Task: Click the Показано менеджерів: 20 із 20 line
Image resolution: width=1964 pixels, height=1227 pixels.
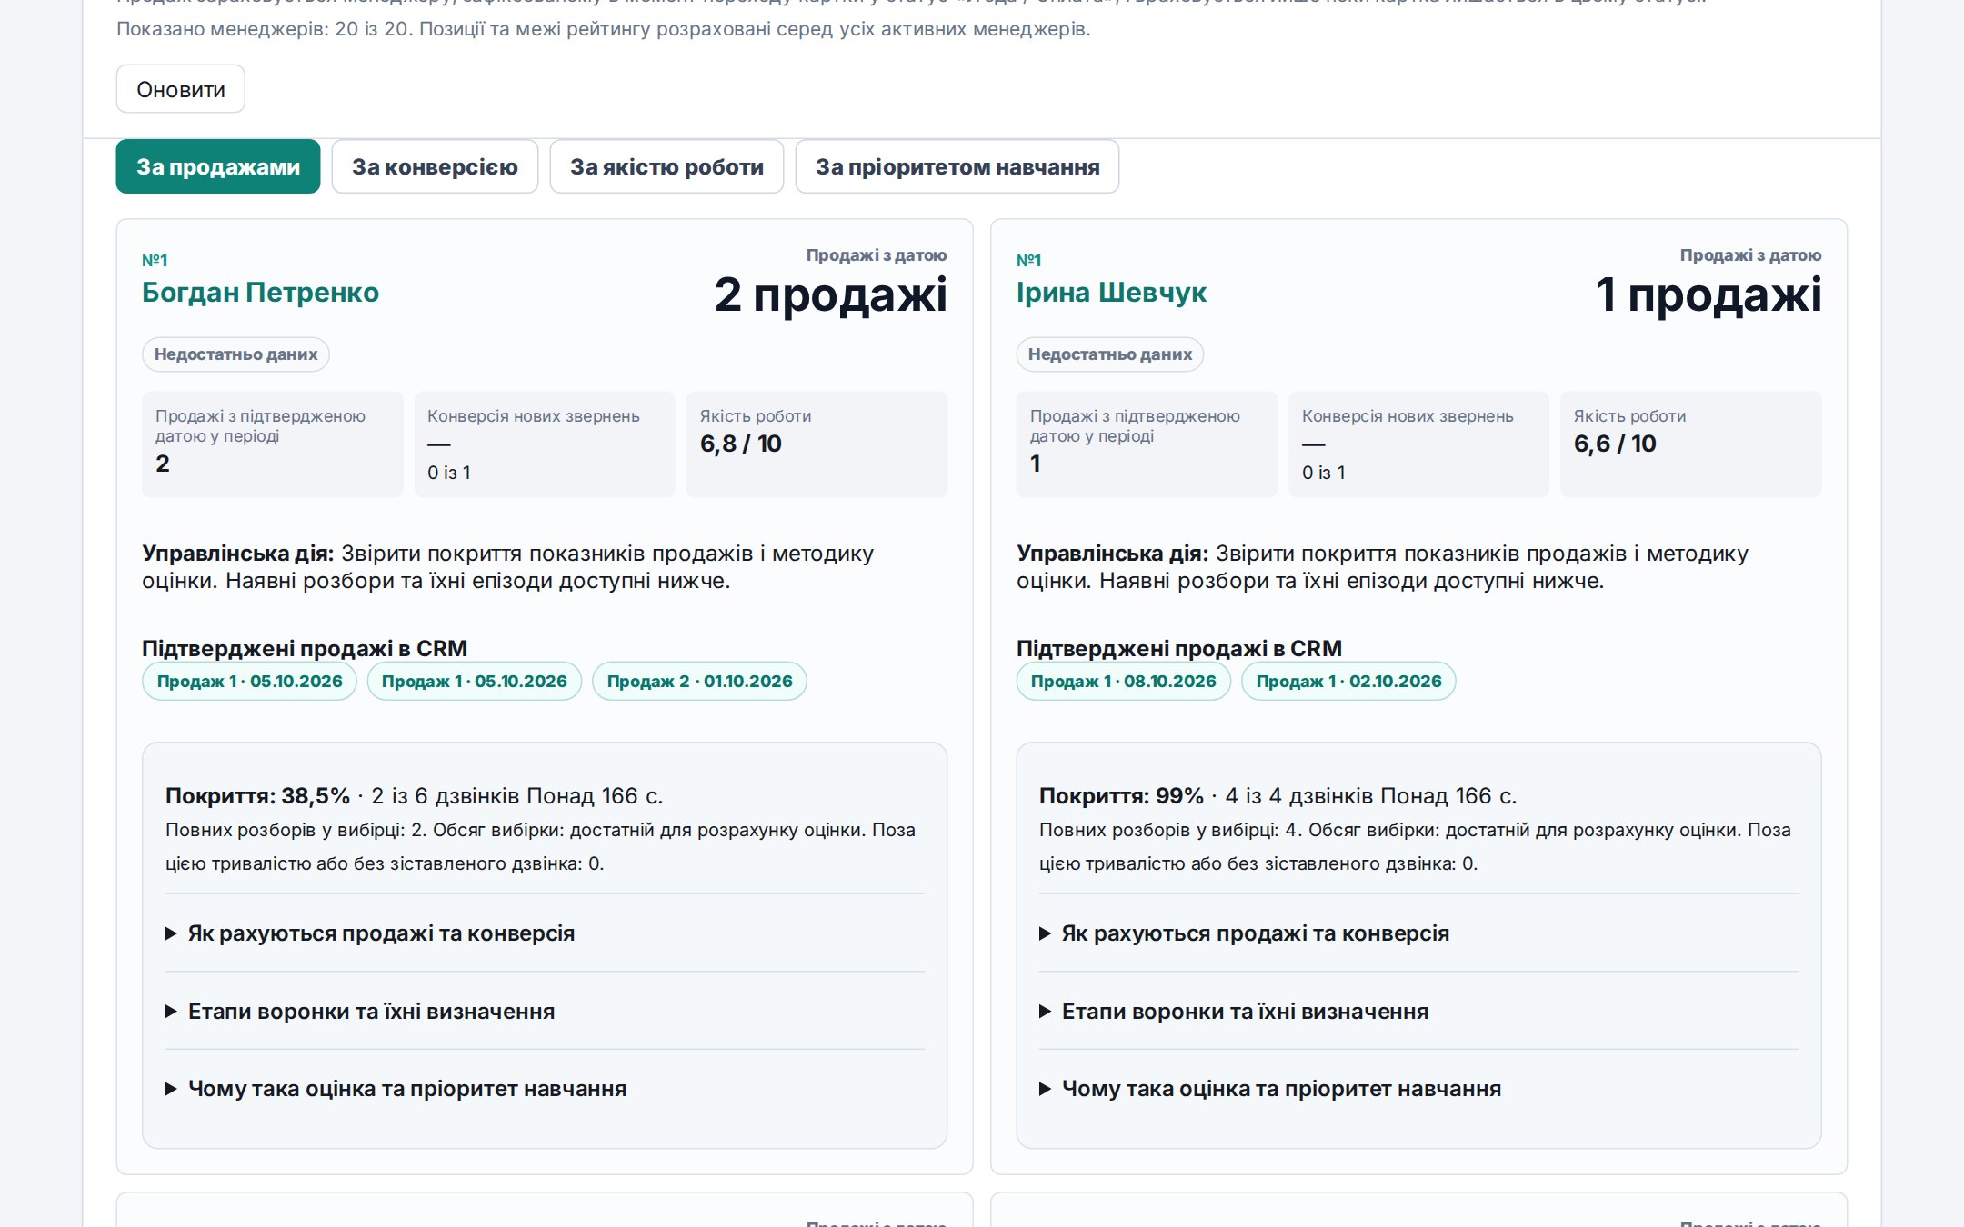Action: (604, 29)
